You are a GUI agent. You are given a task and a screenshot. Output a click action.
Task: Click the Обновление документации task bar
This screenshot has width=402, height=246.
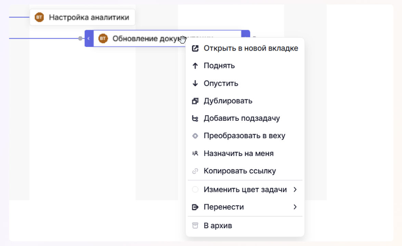click(144, 38)
